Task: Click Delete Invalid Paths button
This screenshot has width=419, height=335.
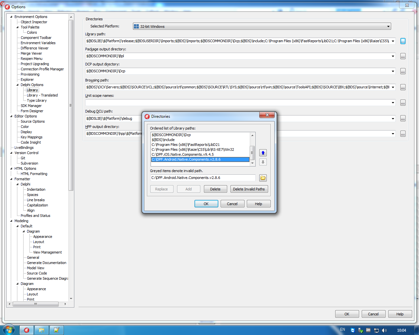Action: coord(249,189)
